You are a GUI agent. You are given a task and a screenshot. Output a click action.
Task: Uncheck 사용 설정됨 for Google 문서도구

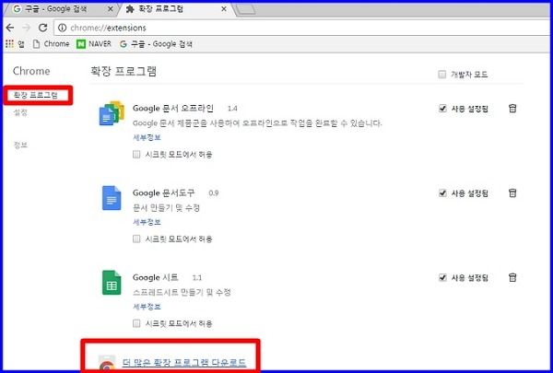[442, 192]
